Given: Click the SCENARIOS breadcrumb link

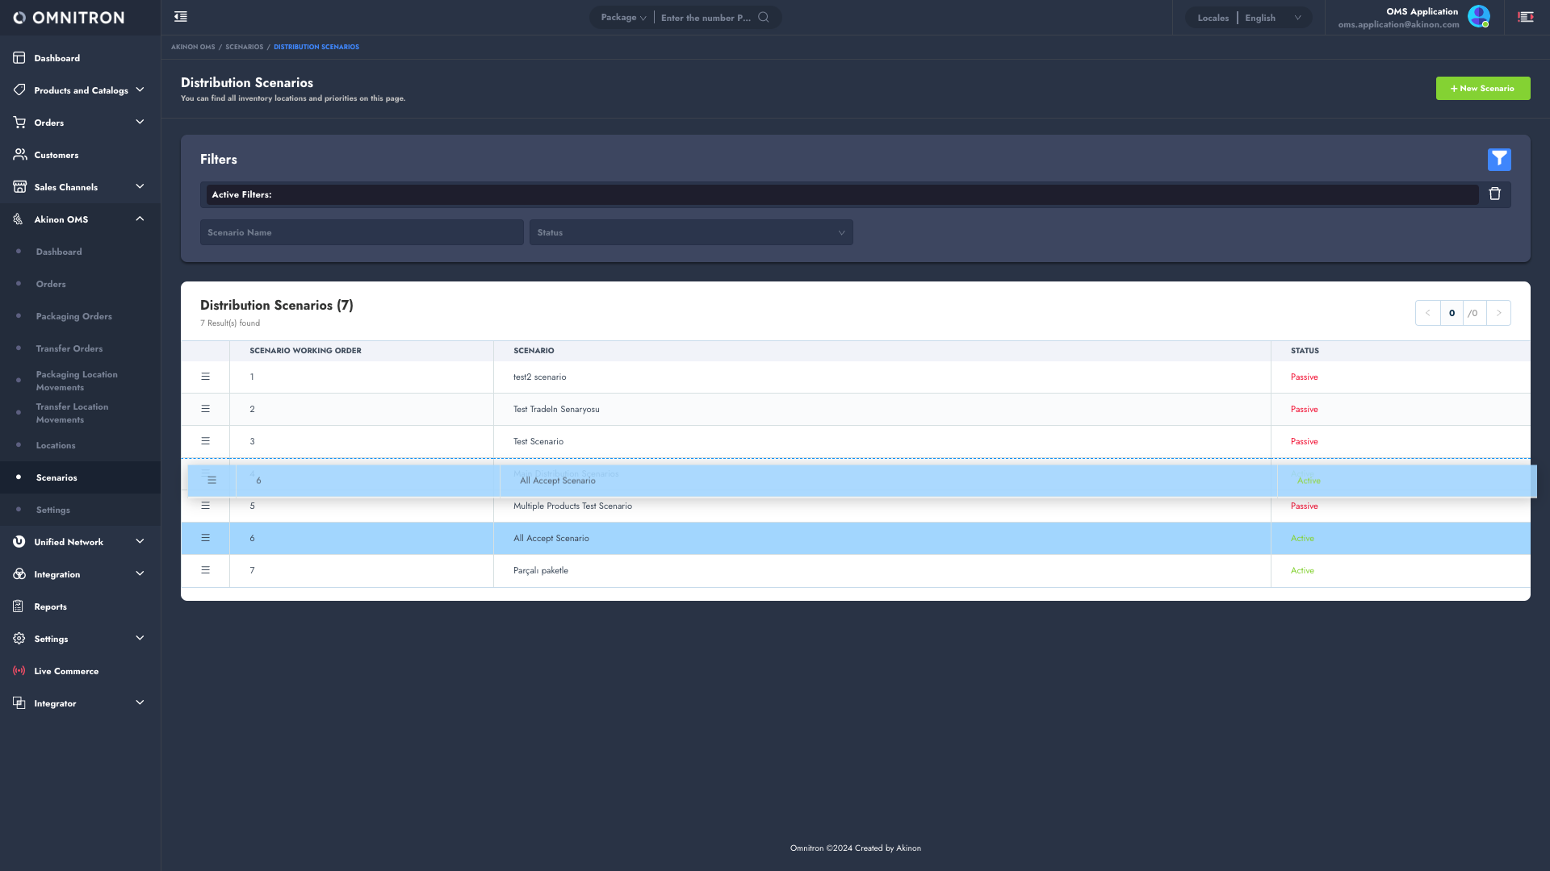Looking at the screenshot, I should (244, 47).
